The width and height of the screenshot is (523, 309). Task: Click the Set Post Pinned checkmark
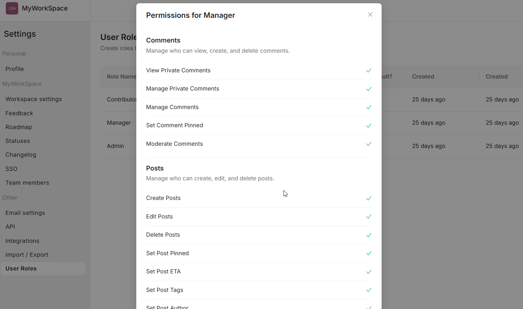coord(369,253)
